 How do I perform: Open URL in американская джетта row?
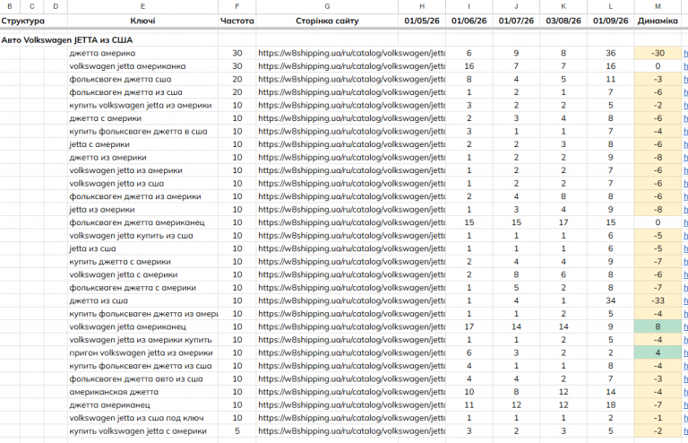(x=351, y=392)
